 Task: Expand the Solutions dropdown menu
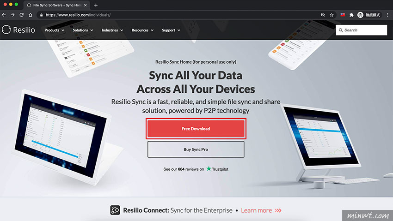point(83,30)
